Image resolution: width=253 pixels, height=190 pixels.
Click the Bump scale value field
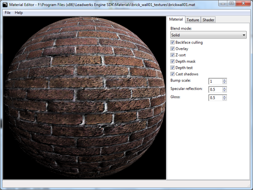tap(215, 81)
